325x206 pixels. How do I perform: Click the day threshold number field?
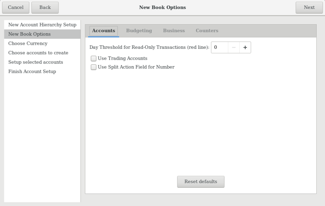point(220,47)
